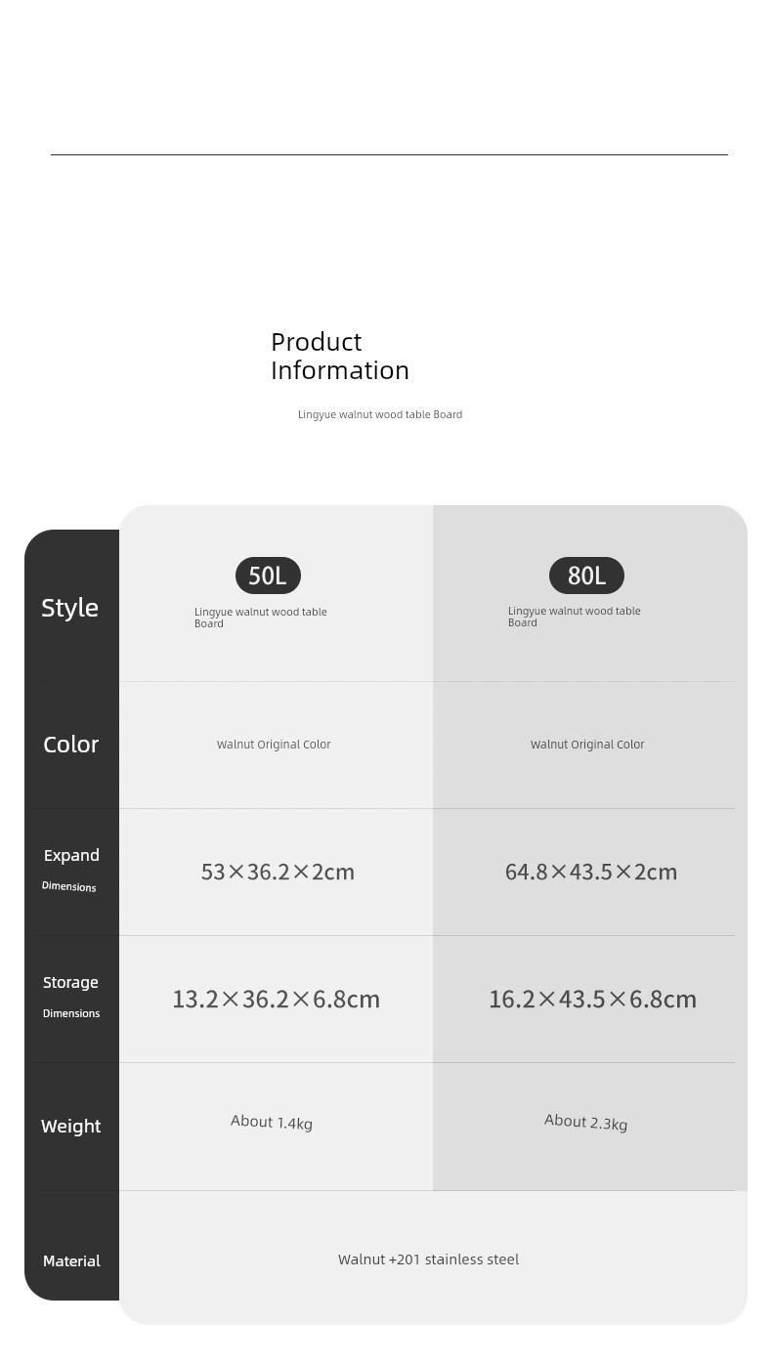The height and width of the screenshot is (1366, 772).
Task: Click the 16.2×43.5×6.8cm storage dimensions
Action: pos(592,999)
